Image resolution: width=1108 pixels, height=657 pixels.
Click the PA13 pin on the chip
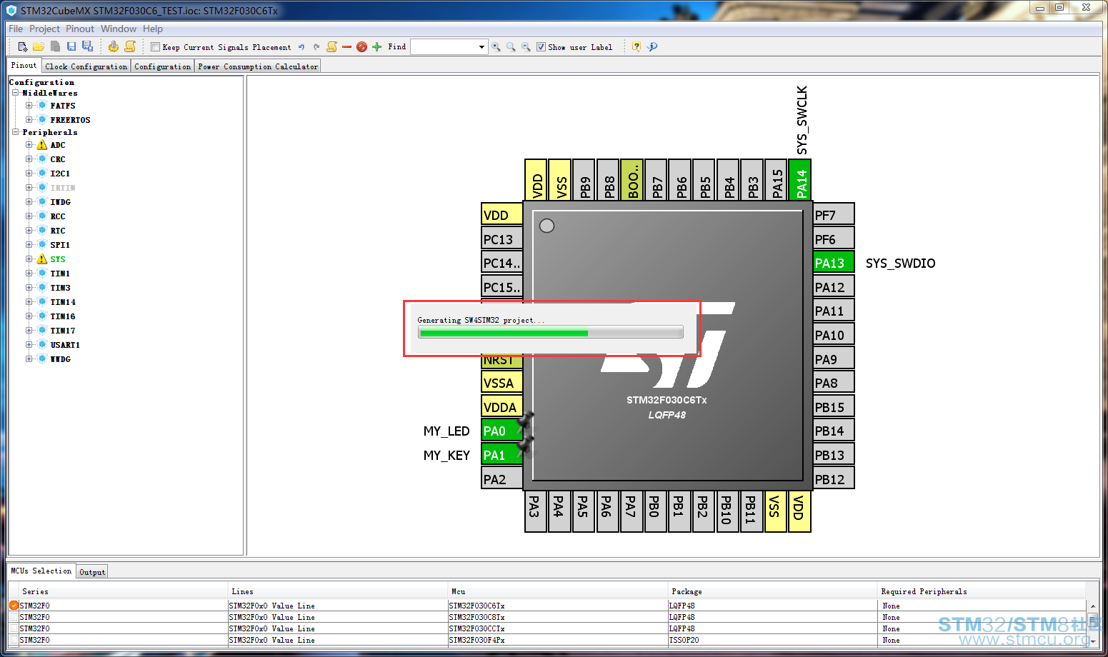click(x=834, y=263)
